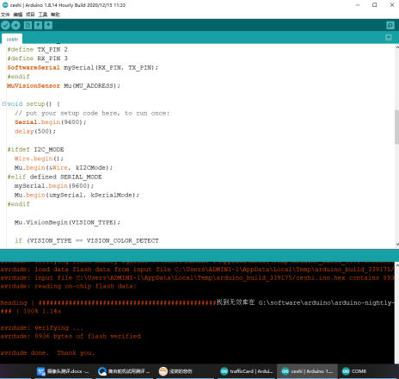
Task: Open the Word docx taskbar item
Action: [63, 371]
